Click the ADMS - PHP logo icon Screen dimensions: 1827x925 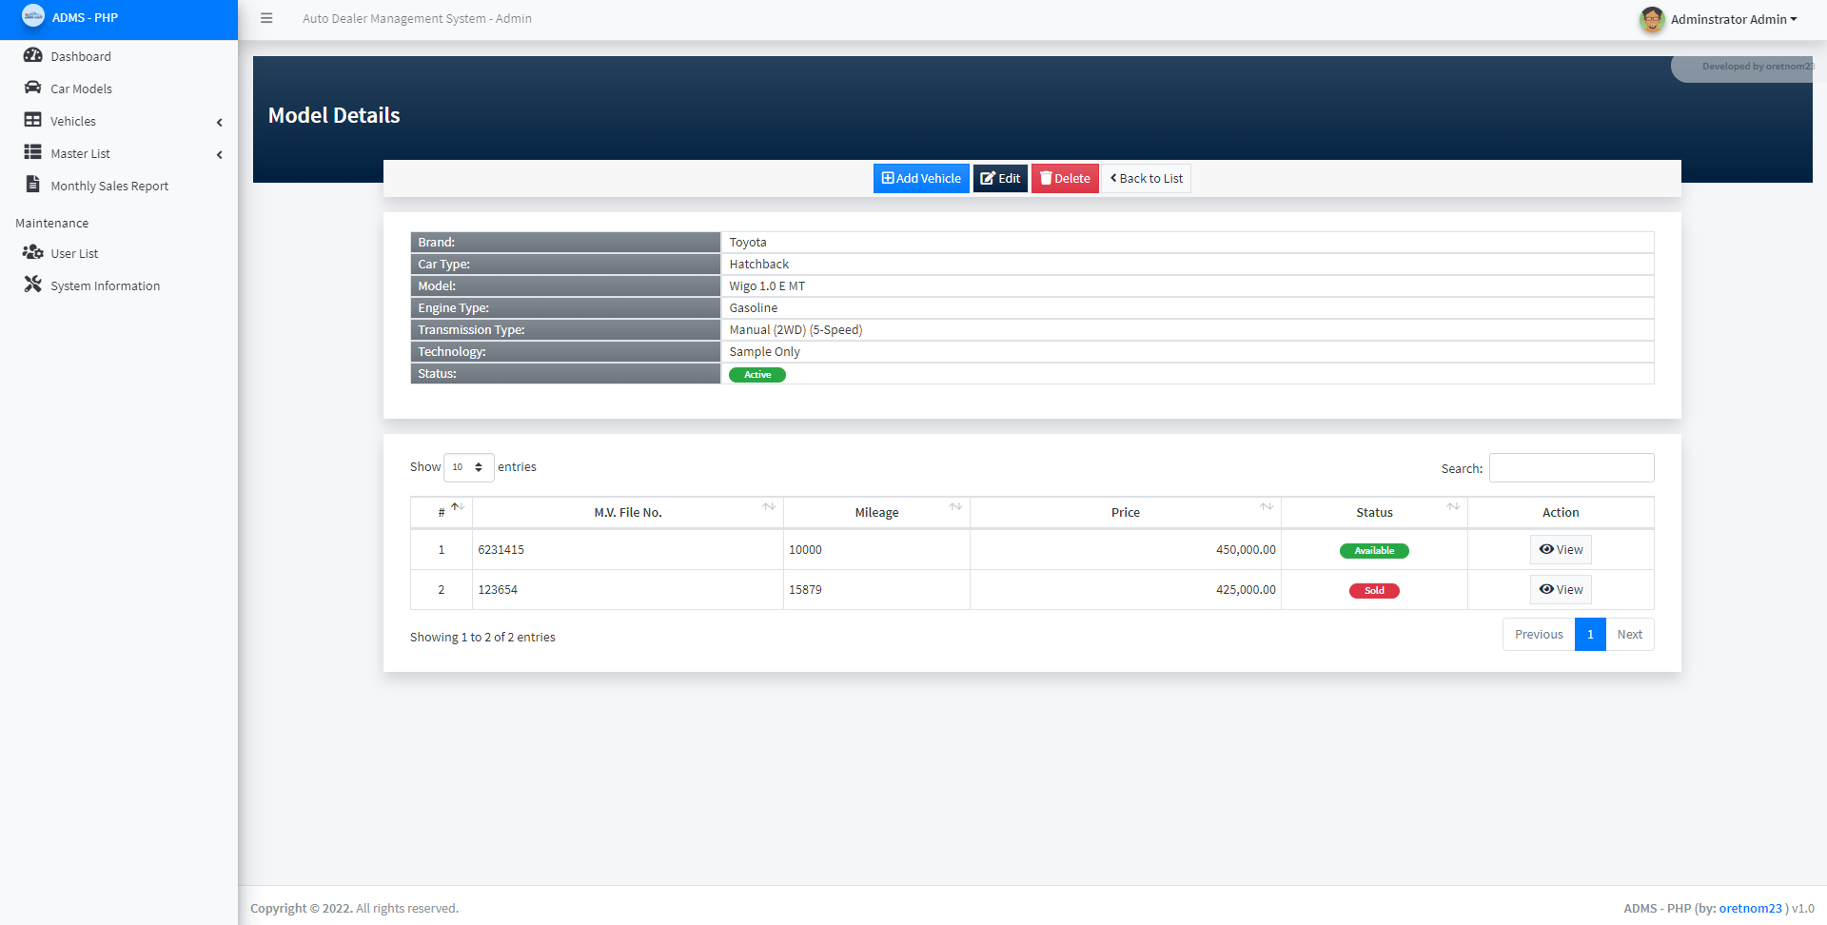pyautogui.click(x=34, y=16)
